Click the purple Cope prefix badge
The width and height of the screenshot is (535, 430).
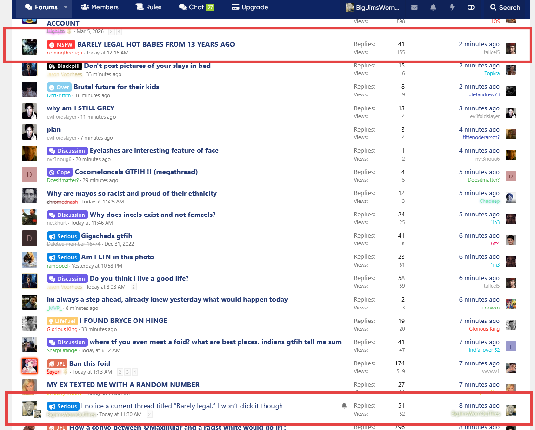60,173
